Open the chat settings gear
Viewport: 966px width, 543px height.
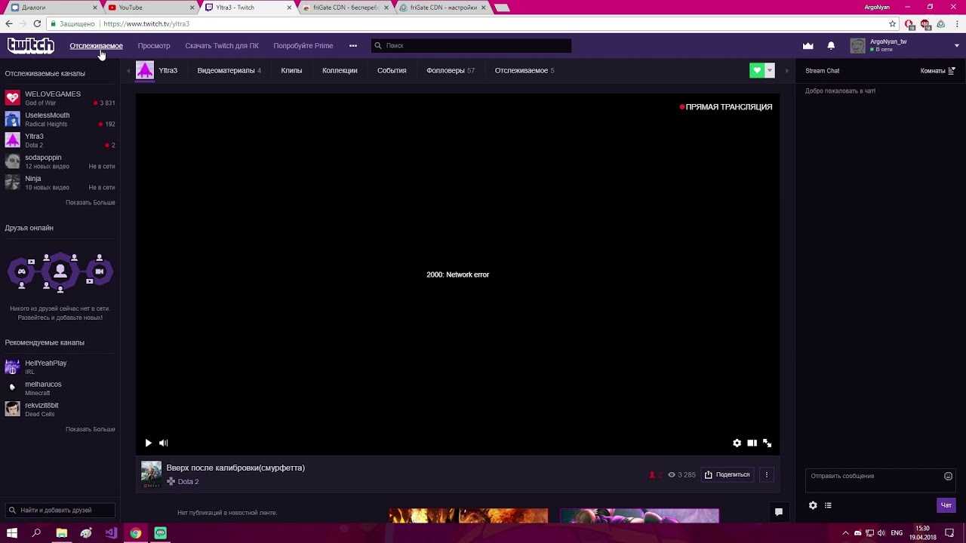(x=813, y=505)
